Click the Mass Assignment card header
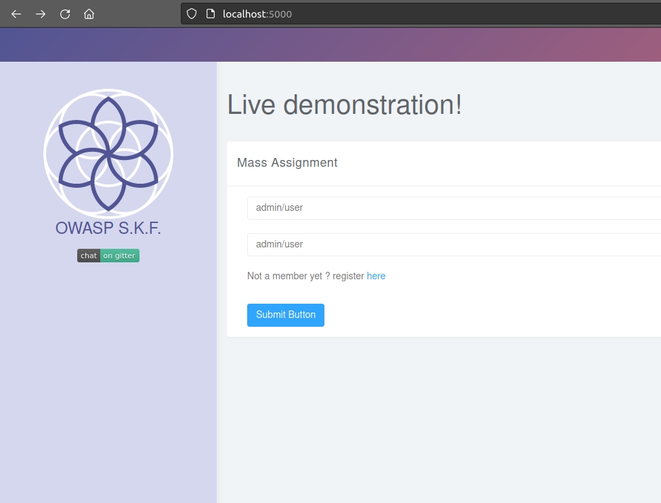The image size is (661, 503). tap(287, 163)
